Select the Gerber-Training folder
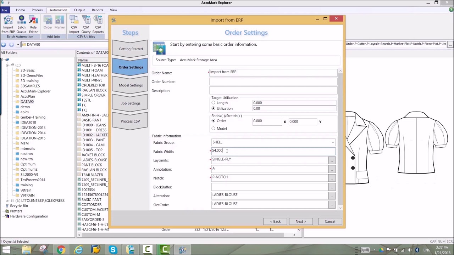The image size is (454, 255). click(33, 117)
